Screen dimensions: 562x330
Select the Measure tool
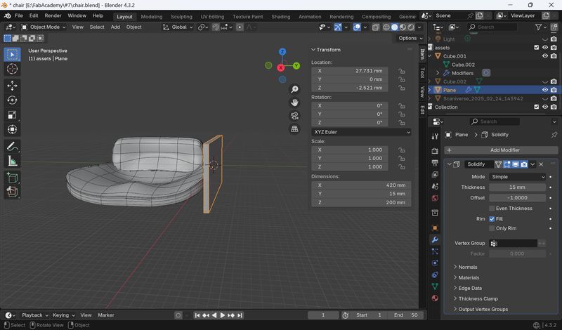[x=12, y=161]
